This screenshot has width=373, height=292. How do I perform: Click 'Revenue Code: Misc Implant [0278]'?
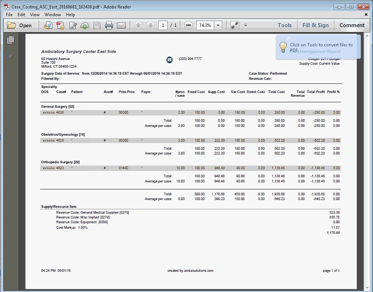tap(83, 217)
